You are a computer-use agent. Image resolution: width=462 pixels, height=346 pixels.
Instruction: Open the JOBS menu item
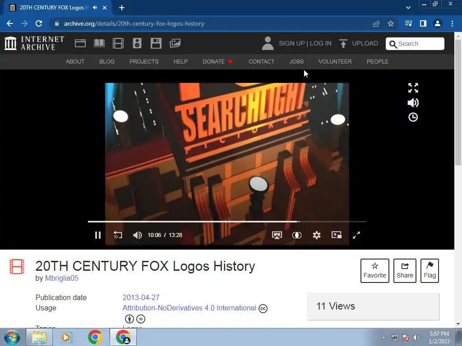[x=296, y=61]
